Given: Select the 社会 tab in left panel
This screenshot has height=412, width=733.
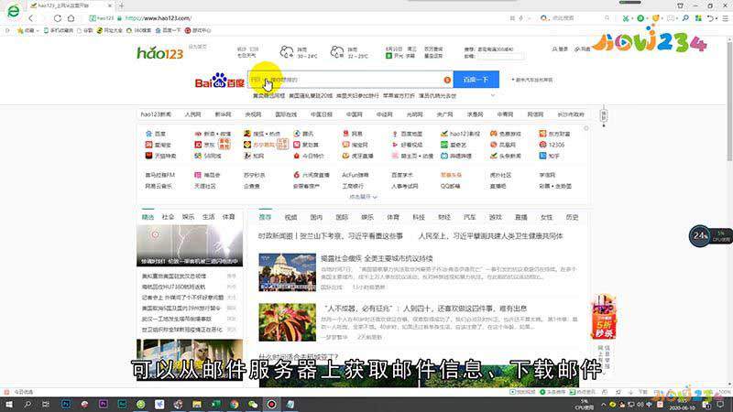Looking at the screenshot, I should (x=168, y=217).
